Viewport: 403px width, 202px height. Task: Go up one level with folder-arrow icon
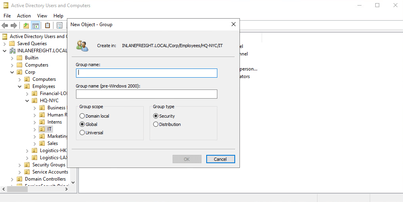[x=26, y=25]
